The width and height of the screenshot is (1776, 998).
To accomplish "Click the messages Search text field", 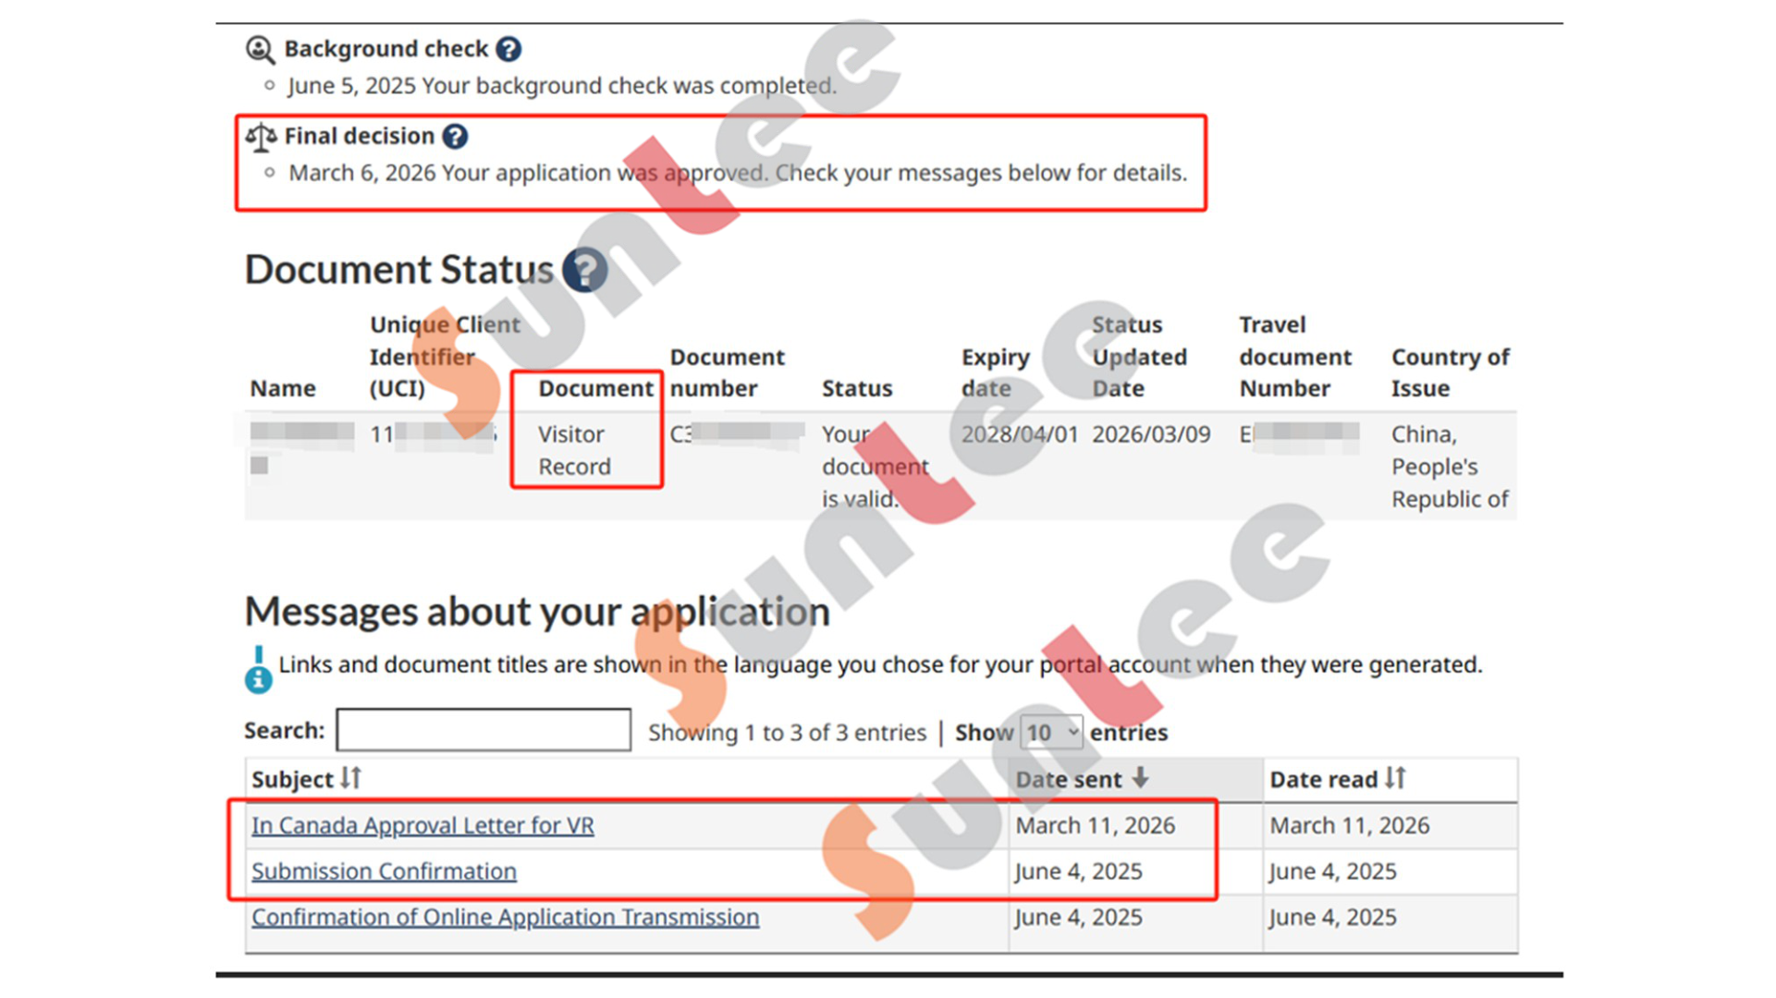I will [x=484, y=730].
